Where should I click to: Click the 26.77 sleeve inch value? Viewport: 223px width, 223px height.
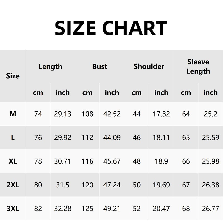coord(210,209)
